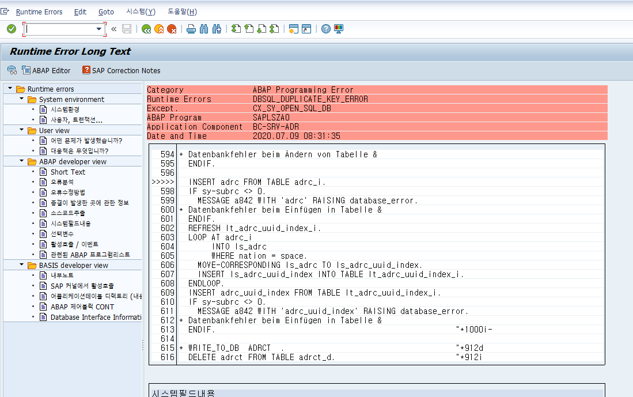Open Customize Local Layout monitor icon
The width and height of the screenshot is (633, 397).
click(339, 29)
